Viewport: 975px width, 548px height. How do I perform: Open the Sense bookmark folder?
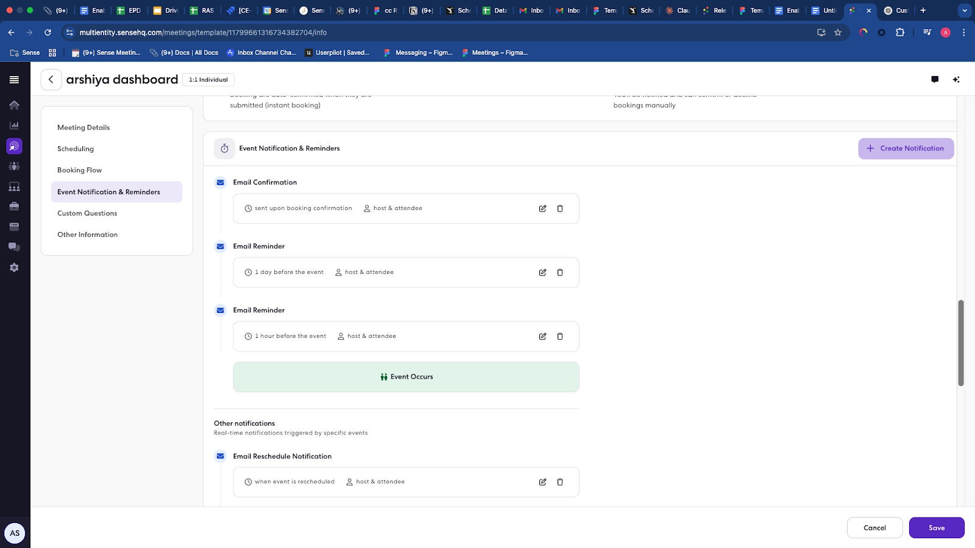tap(25, 53)
